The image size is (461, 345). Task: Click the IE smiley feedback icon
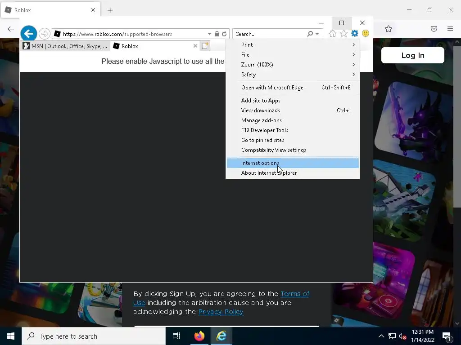coord(366,33)
